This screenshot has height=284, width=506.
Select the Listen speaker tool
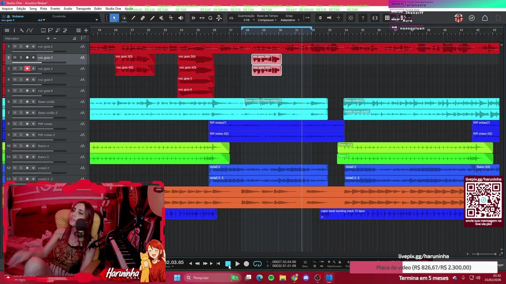(181, 18)
